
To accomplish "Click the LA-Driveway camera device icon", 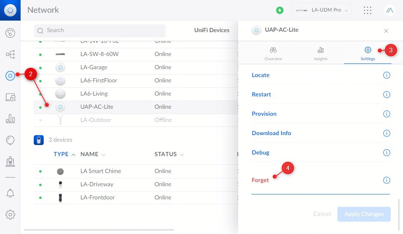I will (60, 185).
